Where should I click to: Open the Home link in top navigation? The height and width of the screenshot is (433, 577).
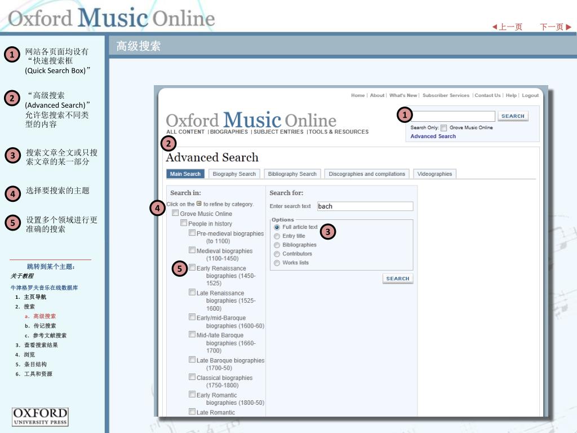pyautogui.click(x=358, y=95)
